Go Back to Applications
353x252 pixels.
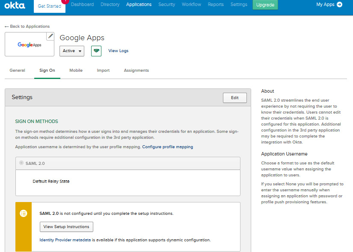(30, 26)
